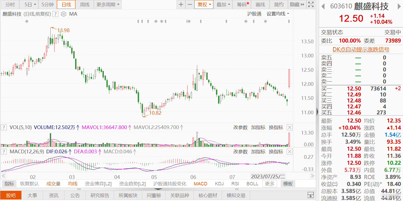Toggle 资金博弈[L2] indicator
The height and width of the screenshot is (201, 403).
(x=98, y=184)
